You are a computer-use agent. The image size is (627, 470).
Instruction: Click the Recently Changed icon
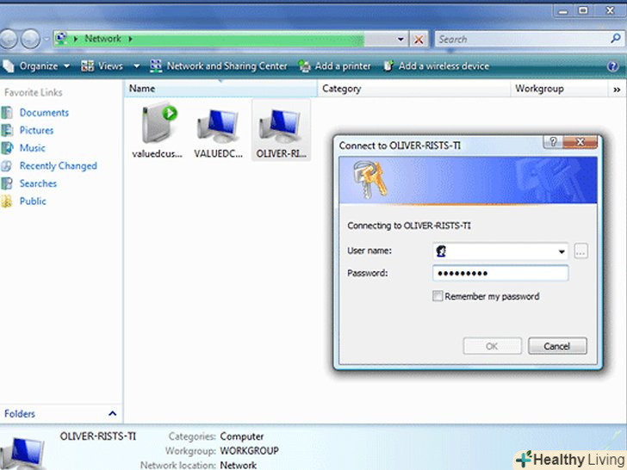[x=7, y=165]
